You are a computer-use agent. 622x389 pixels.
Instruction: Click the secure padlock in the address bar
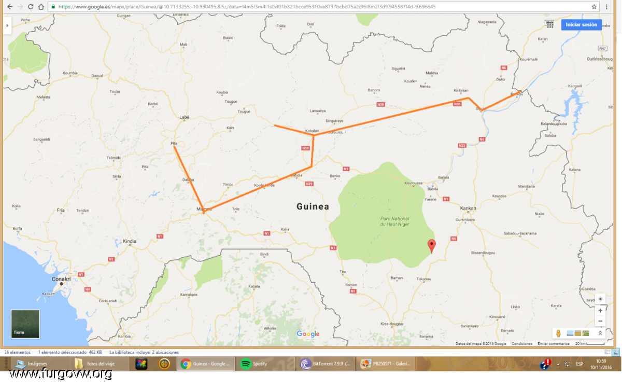[53, 7]
